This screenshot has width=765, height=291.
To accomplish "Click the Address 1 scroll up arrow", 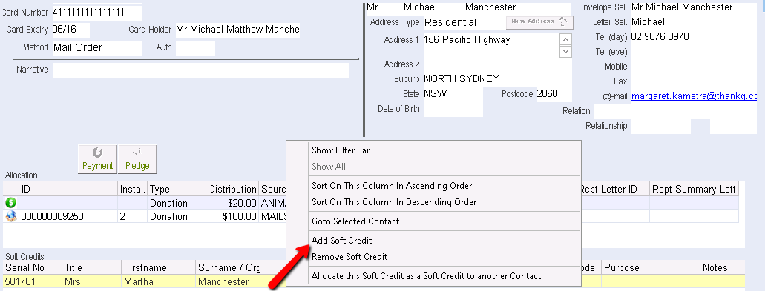I will pos(566,39).
